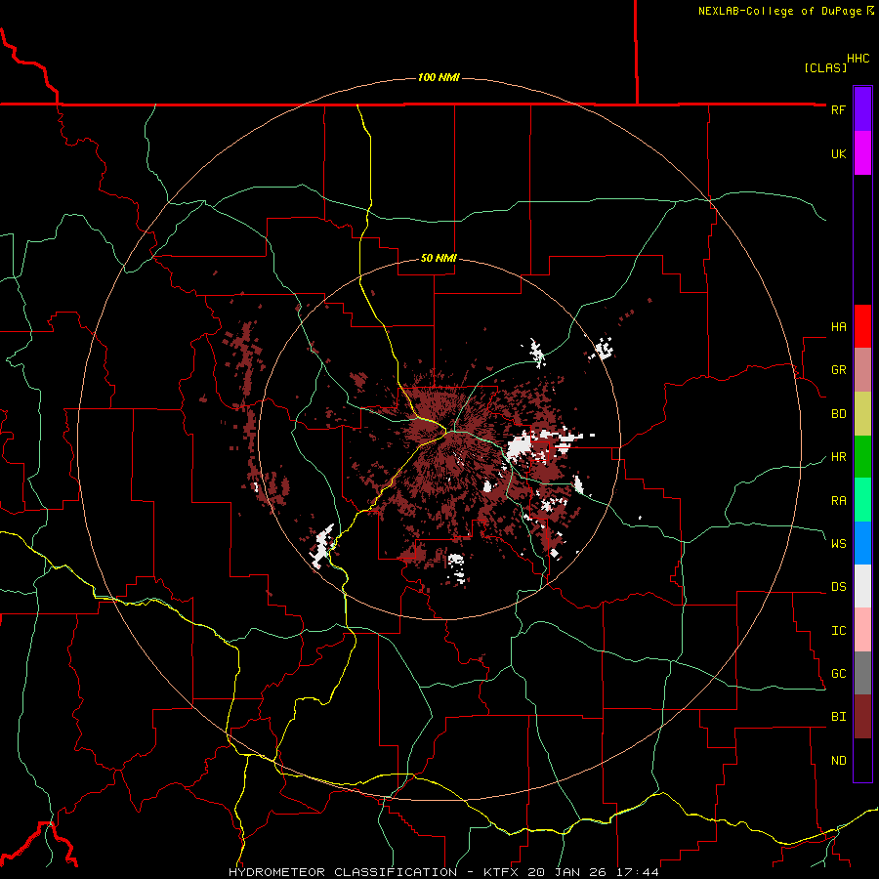Select the GR pinkish legend swatch
The height and width of the screenshot is (879, 879).
[x=862, y=370]
